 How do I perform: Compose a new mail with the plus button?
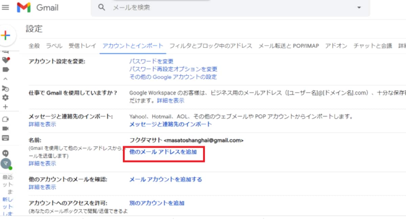5,35
